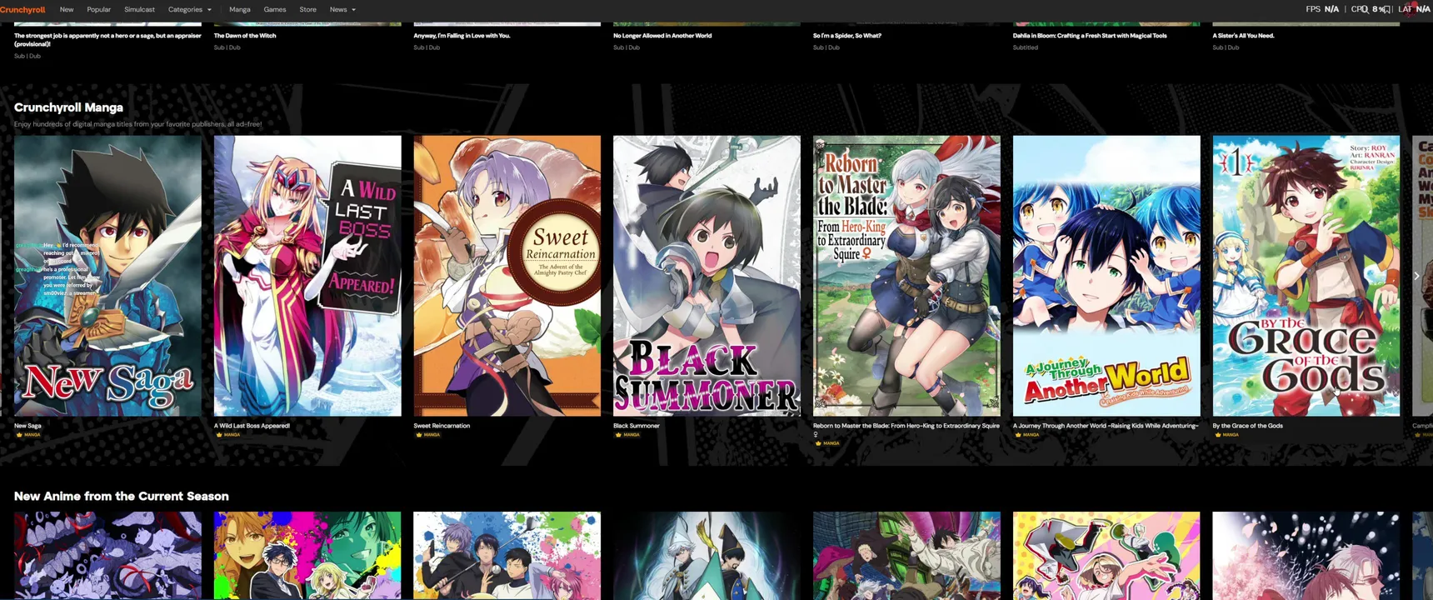The height and width of the screenshot is (600, 1433).
Task: Click the Black Summoner title text below its cover
Action: [637, 426]
